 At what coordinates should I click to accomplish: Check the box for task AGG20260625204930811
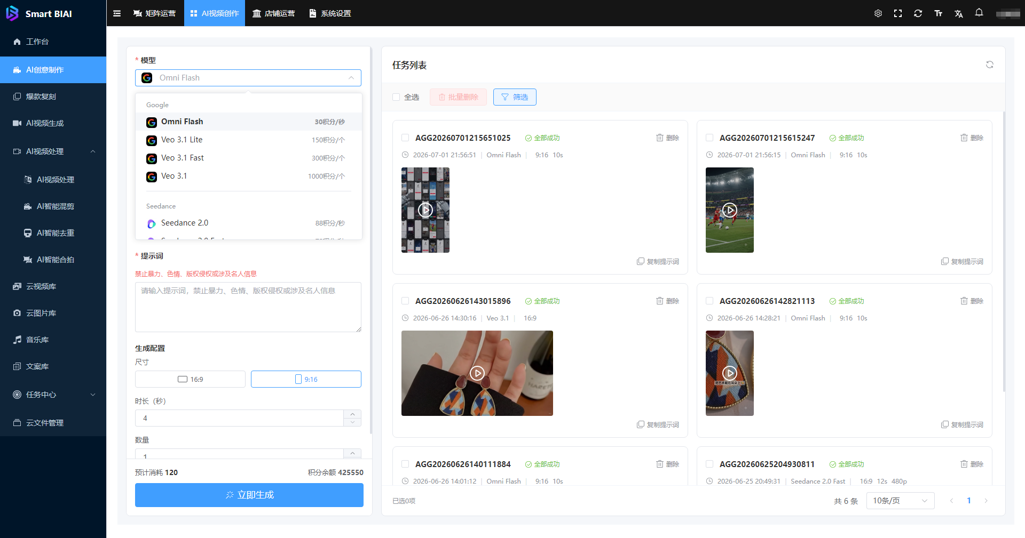pyautogui.click(x=709, y=464)
